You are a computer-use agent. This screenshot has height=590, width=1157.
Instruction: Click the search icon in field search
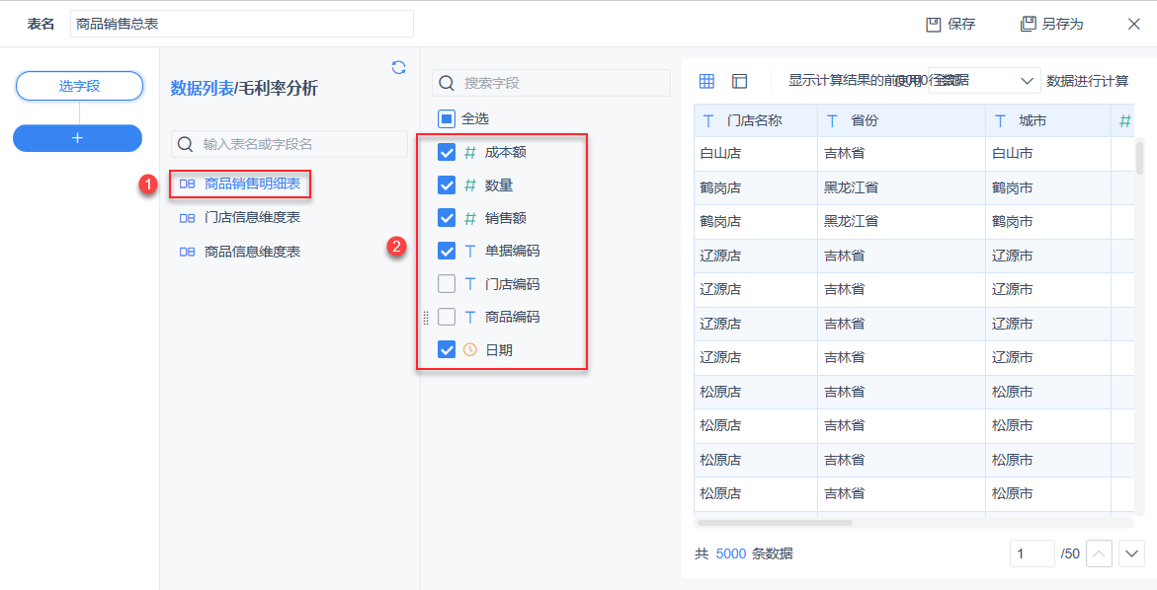tap(447, 83)
